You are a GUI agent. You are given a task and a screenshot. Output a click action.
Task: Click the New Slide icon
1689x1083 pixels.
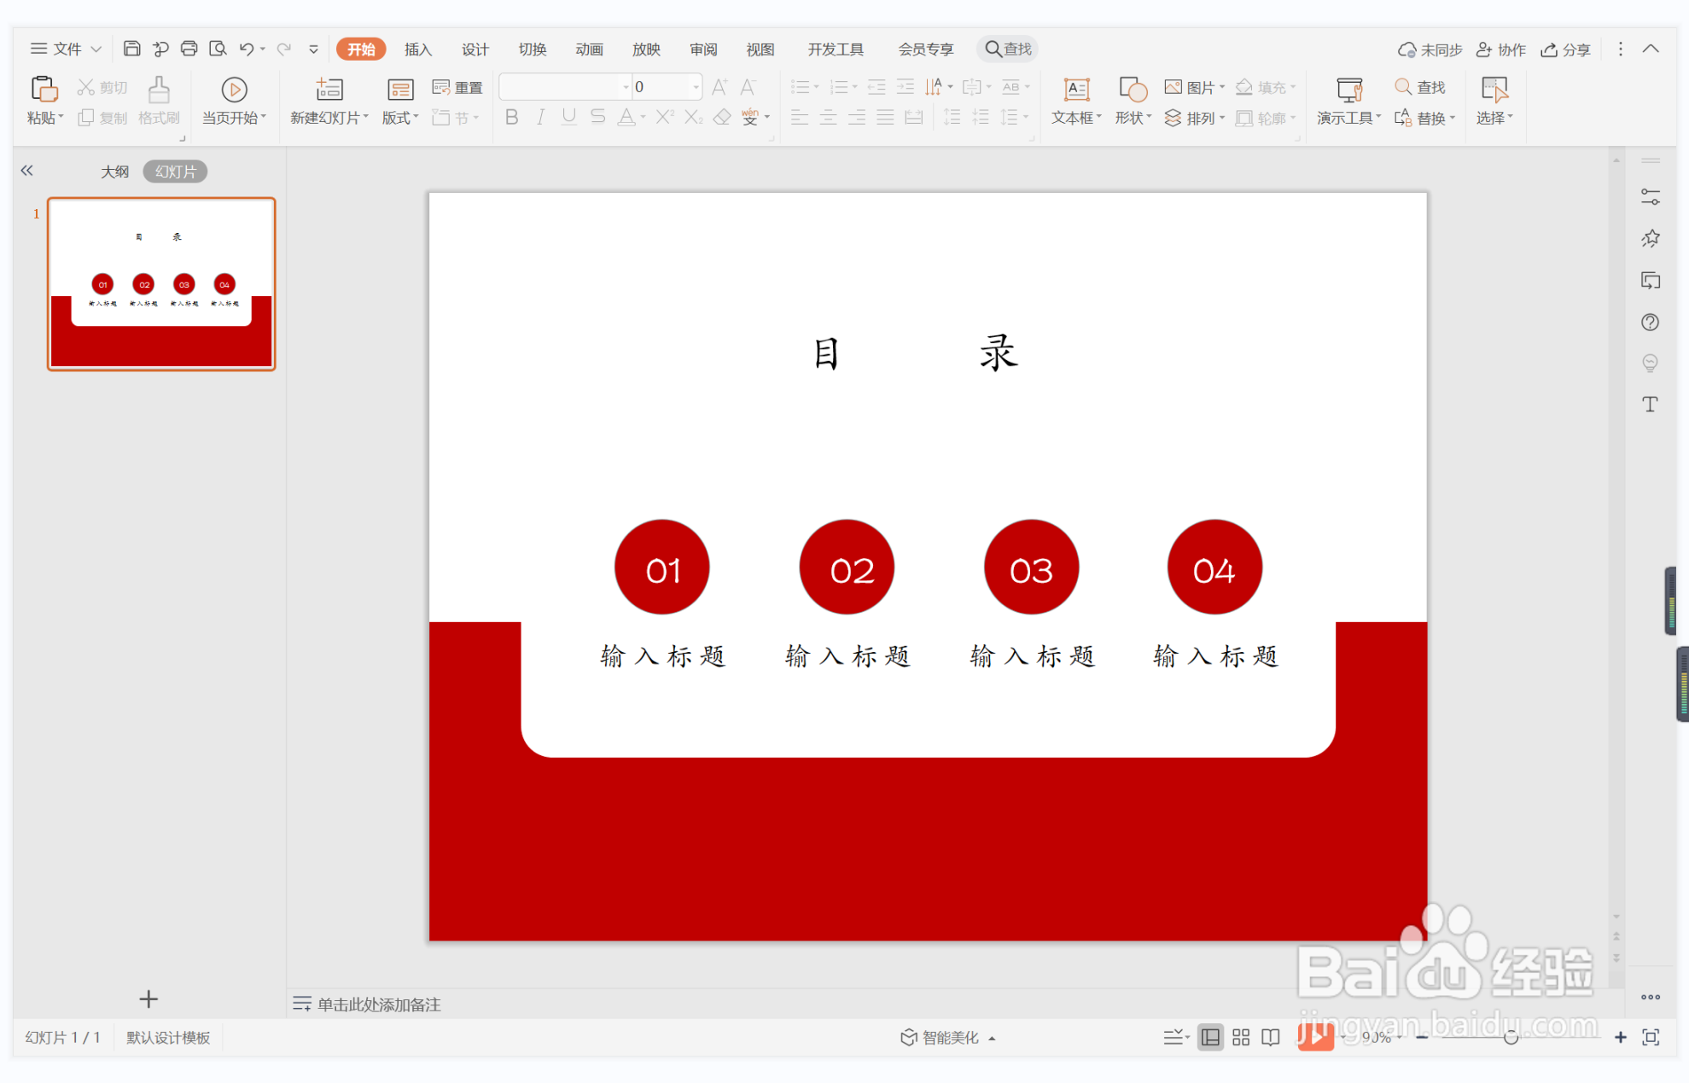pos(329,90)
